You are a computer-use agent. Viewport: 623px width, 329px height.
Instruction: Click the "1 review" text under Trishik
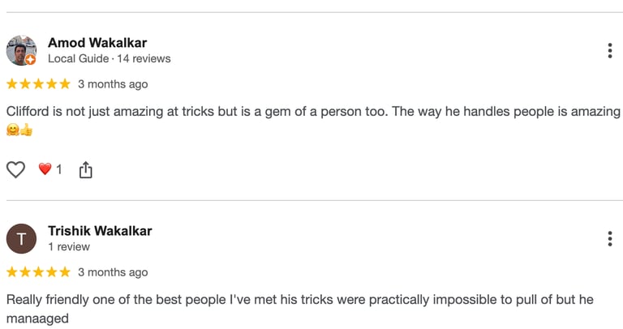tap(69, 246)
